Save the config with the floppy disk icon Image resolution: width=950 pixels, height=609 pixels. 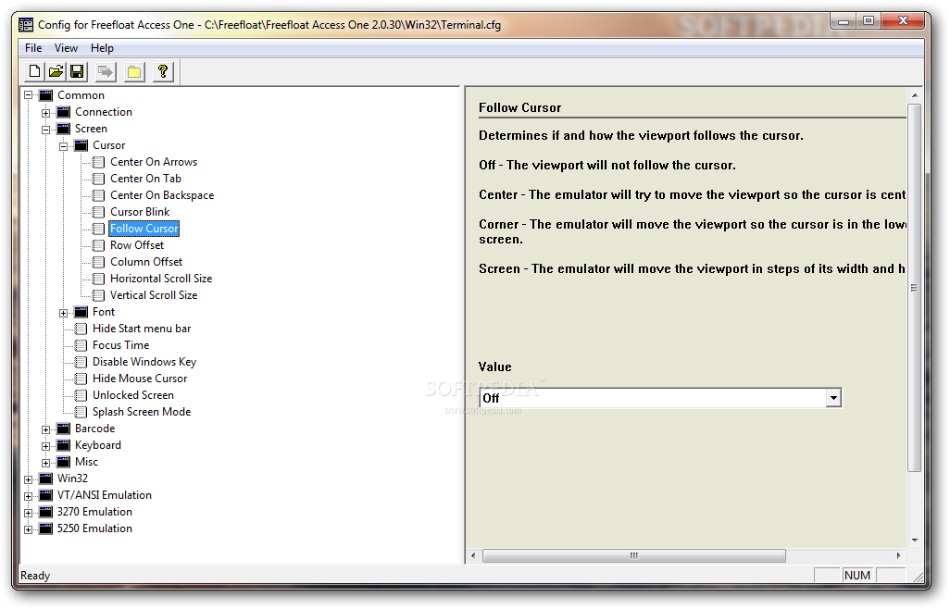77,72
